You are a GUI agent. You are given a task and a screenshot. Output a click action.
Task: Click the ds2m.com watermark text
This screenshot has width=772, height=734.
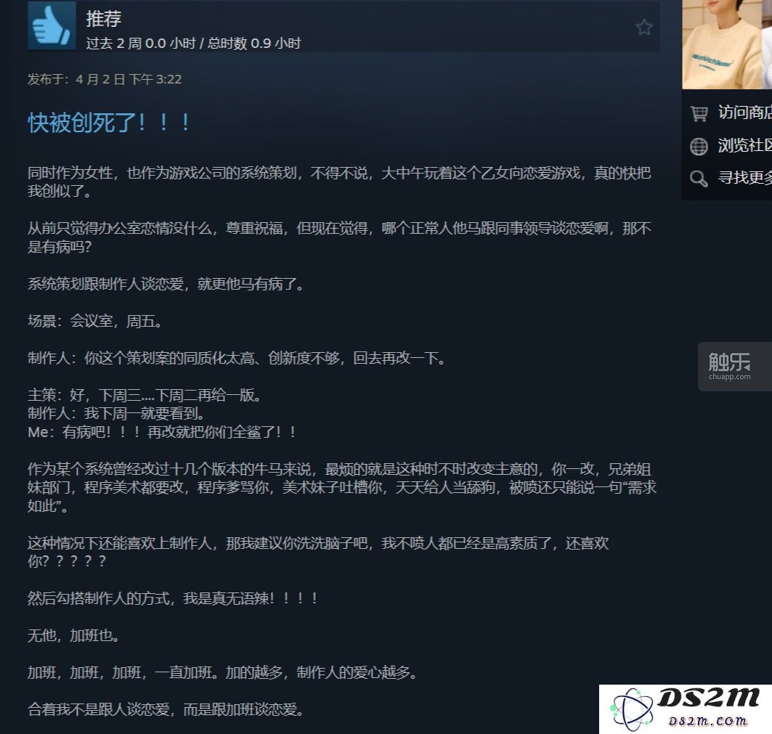707,721
